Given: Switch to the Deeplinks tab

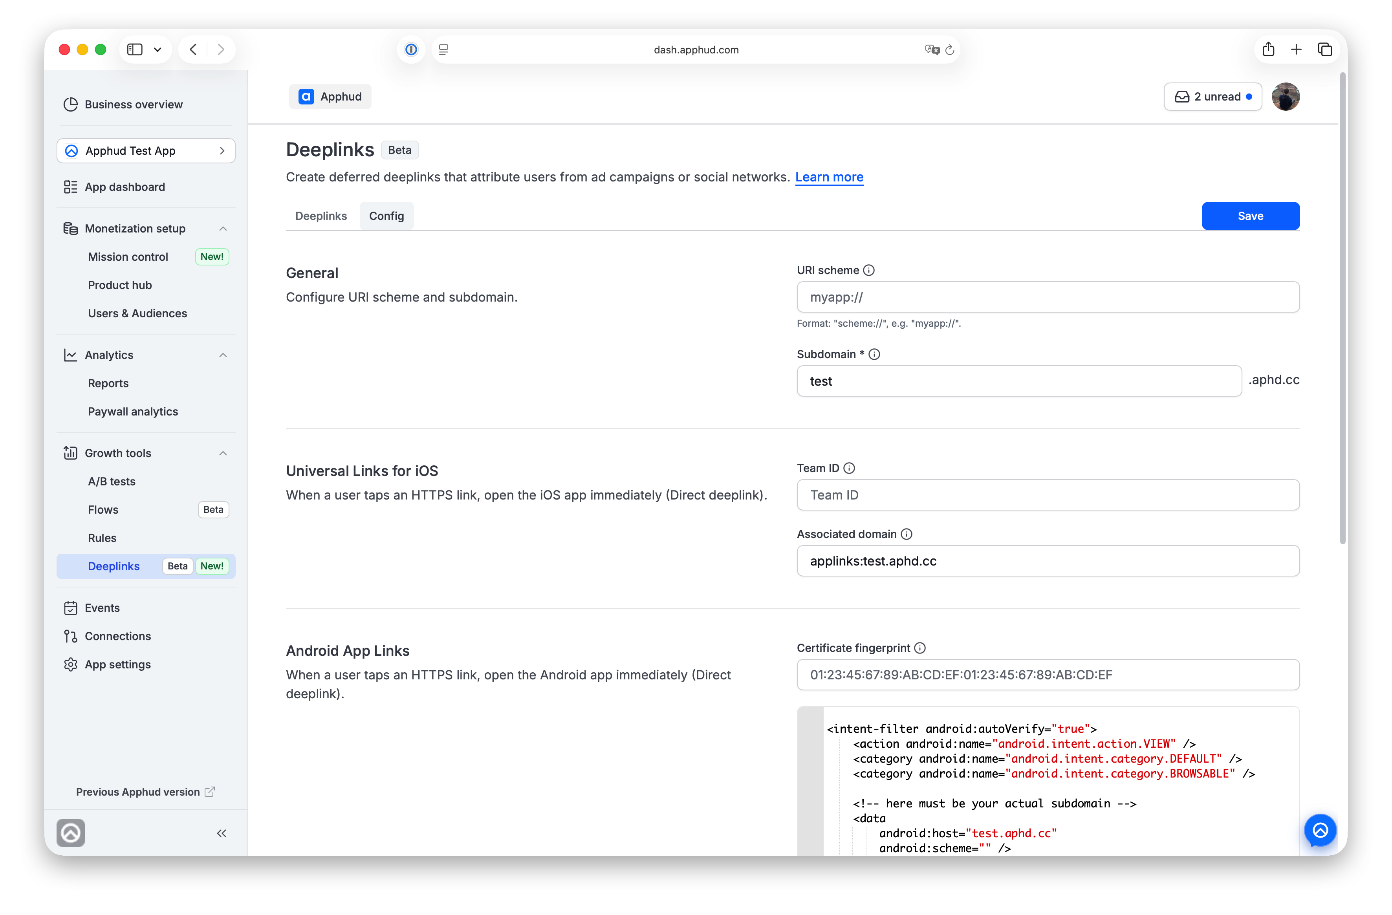Looking at the screenshot, I should (321, 216).
